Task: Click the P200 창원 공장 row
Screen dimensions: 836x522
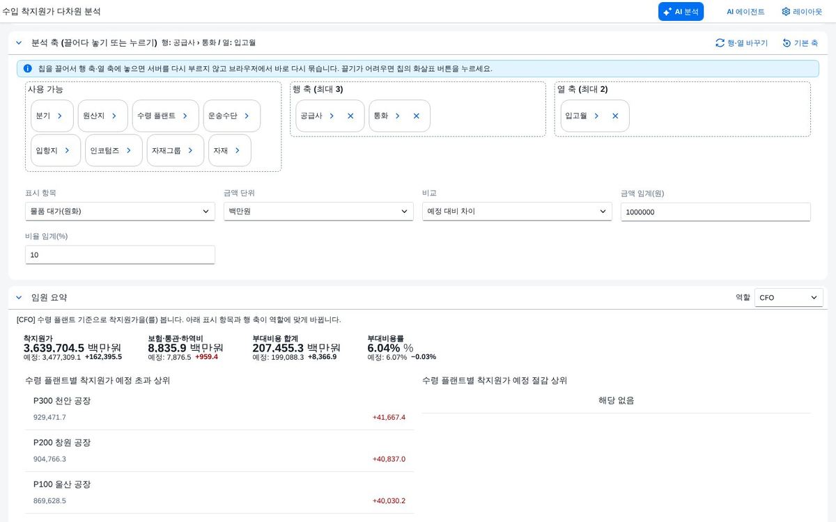Action: 219,451
